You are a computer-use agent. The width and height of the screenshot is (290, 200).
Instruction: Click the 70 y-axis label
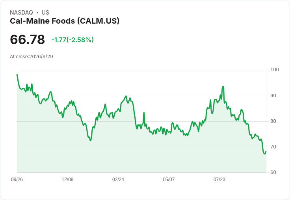tap(273, 147)
